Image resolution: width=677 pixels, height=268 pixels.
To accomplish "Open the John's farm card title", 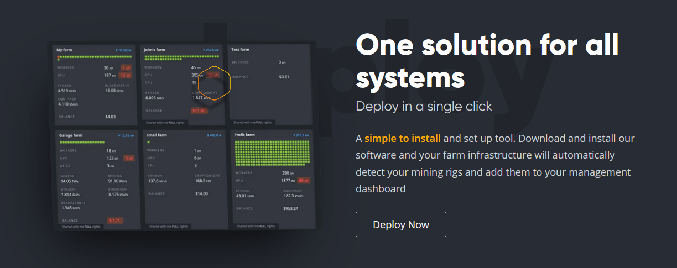I will coord(154,50).
